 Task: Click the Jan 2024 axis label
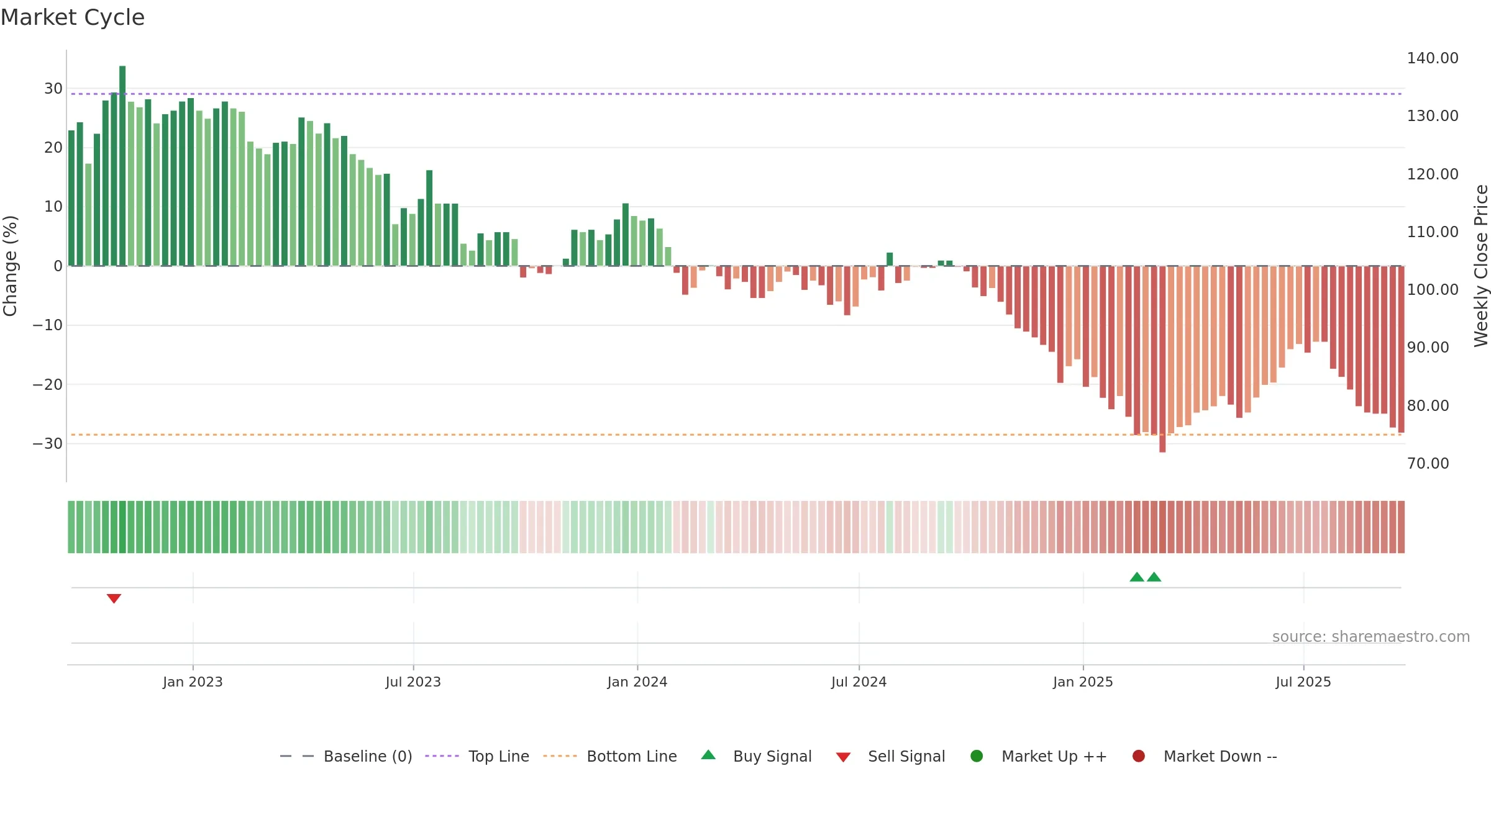point(637,682)
